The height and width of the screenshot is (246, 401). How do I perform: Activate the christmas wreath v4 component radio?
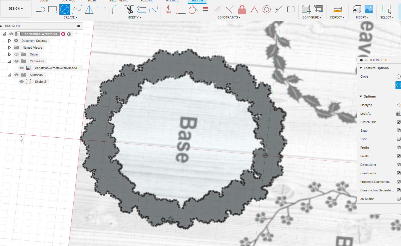click(x=69, y=34)
